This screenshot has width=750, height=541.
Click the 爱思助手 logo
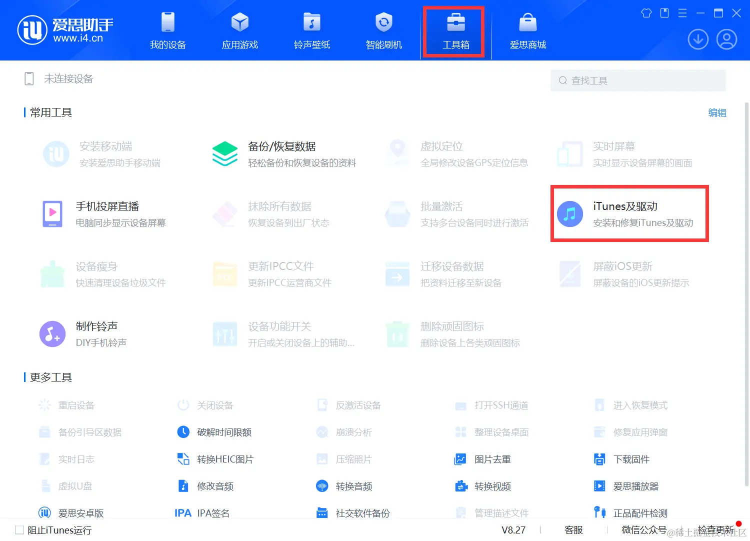(x=65, y=30)
